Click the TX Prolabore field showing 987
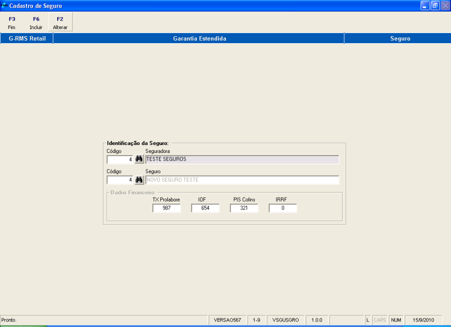The image size is (451, 327). [166, 208]
